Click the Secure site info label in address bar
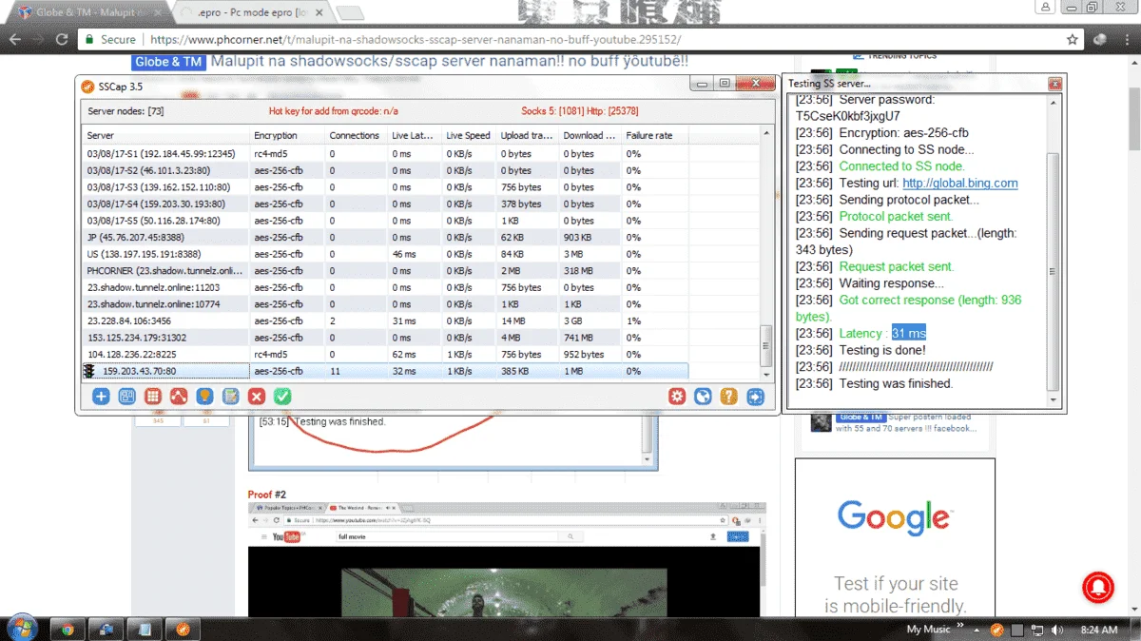 tap(110, 40)
